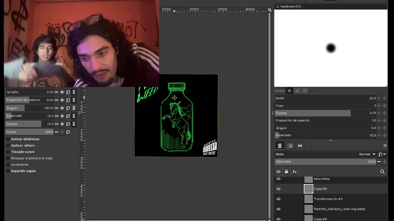394x221 pixels.
Task: Hide the Capa #8 layer
Action: 279,189
